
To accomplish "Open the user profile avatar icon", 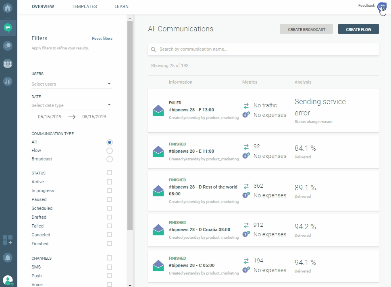I will pos(8,280).
